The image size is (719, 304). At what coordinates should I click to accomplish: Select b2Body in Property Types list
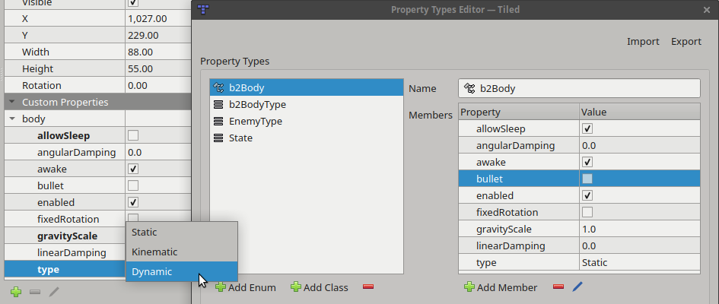coord(307,87)
